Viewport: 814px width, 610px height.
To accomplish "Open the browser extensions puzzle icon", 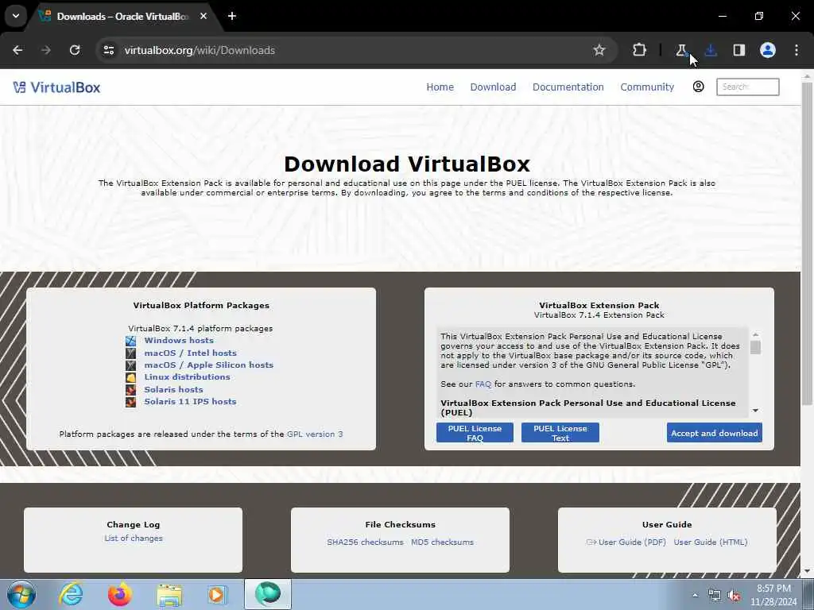I will 640,50.
